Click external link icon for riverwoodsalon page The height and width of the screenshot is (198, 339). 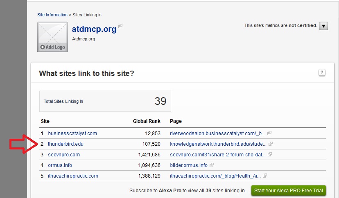269,133
